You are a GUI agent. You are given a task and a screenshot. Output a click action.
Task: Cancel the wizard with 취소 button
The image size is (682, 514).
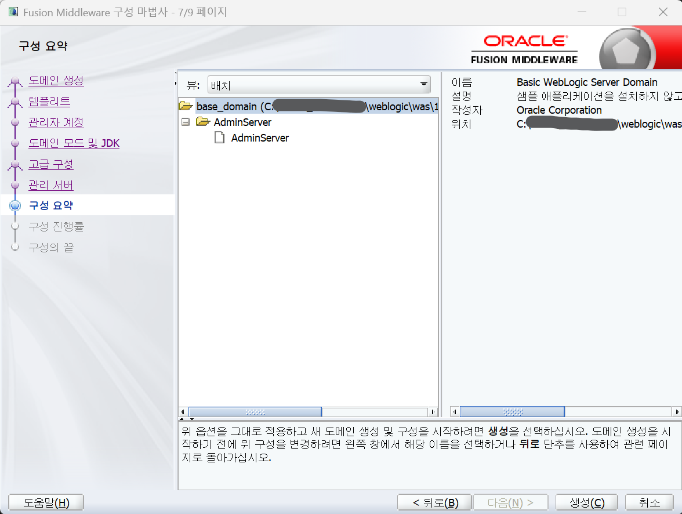[650, 502]
